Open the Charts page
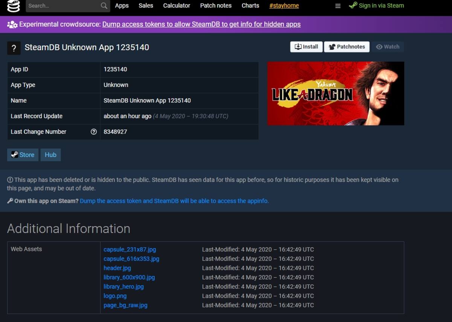This screenshot has width=452, height=322. pyautogui.click(x=250, y=6)
